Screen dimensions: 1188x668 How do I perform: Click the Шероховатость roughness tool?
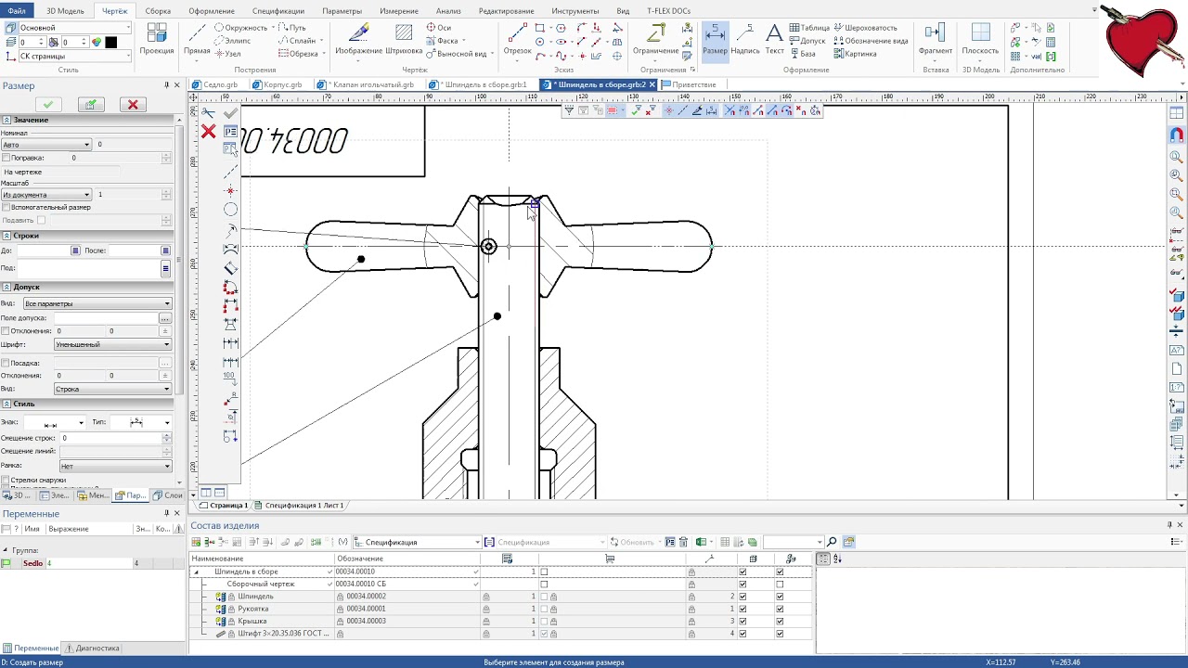click(x=865, y=28)
